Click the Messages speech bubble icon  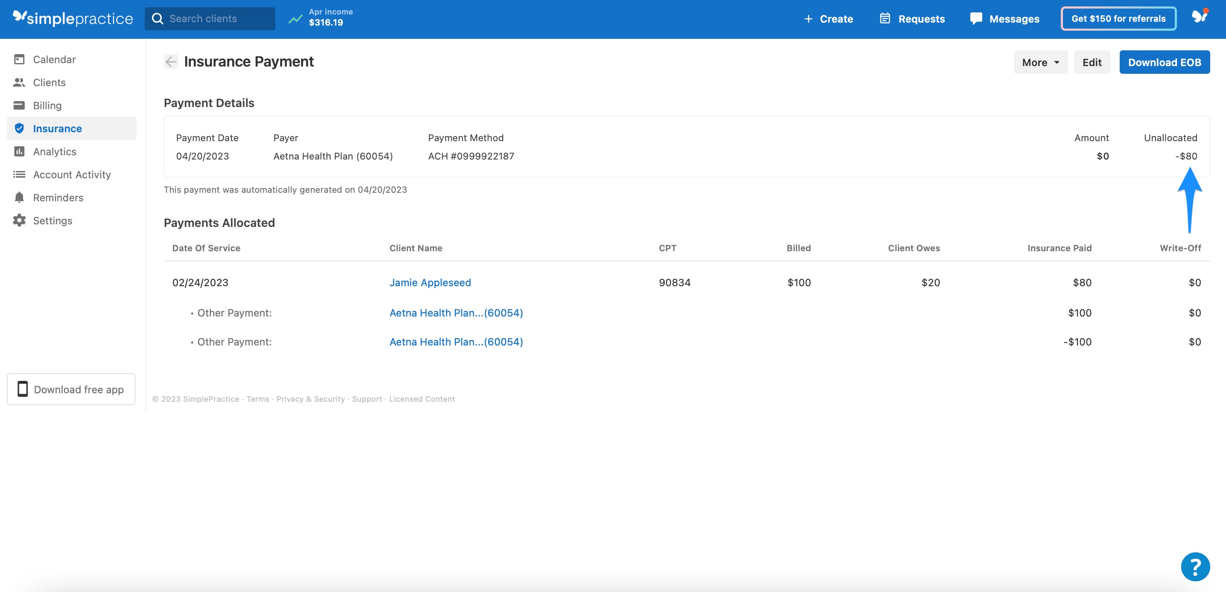pyautogui.click(x=976, y=18)
